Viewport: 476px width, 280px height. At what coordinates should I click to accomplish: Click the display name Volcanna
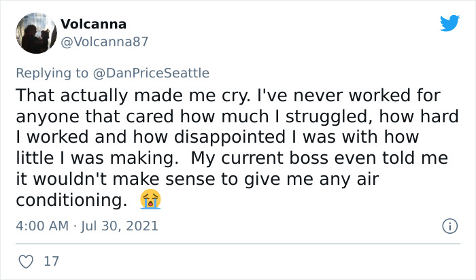(x=93, y=24)
